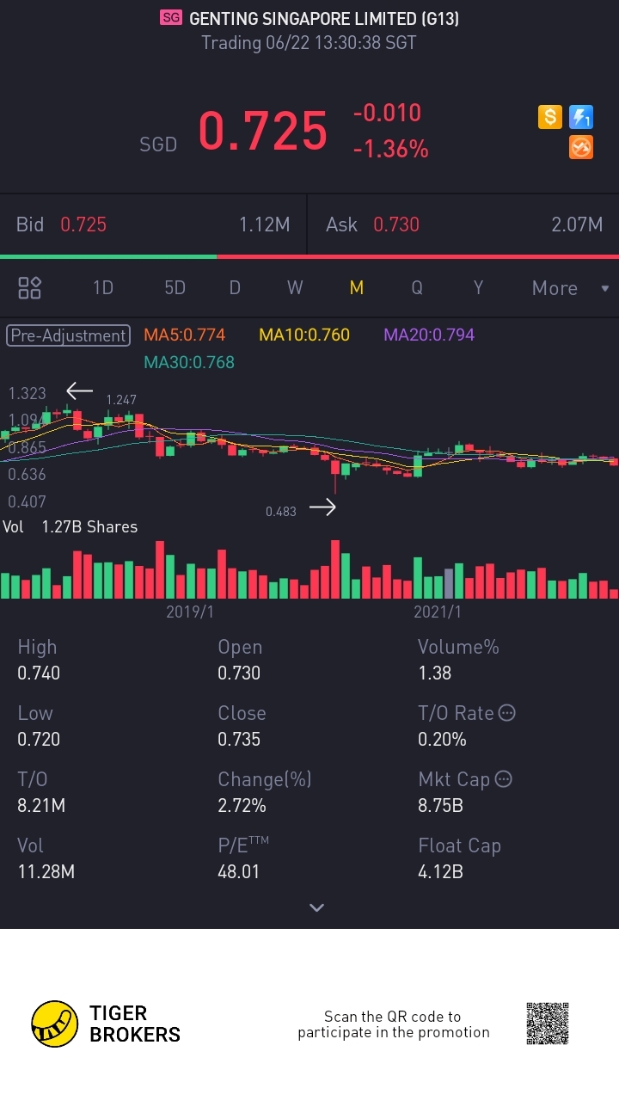This screenshot has width=619, height=1119.
Task: Tap the Float Cap 4.12B value
Action: pos(440,871)
